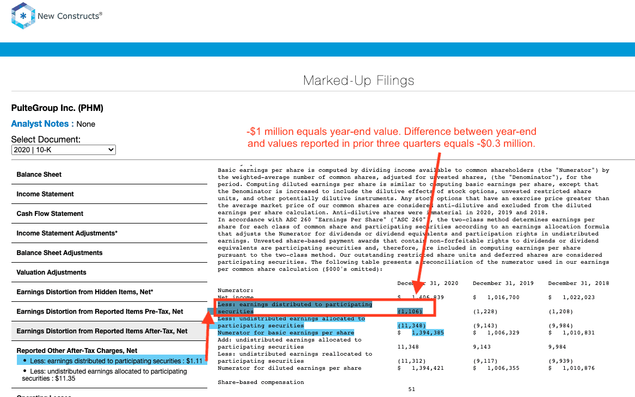
Task: Click the 1,394,421 diluted numerator value
Action: click(x=428, y=368)
